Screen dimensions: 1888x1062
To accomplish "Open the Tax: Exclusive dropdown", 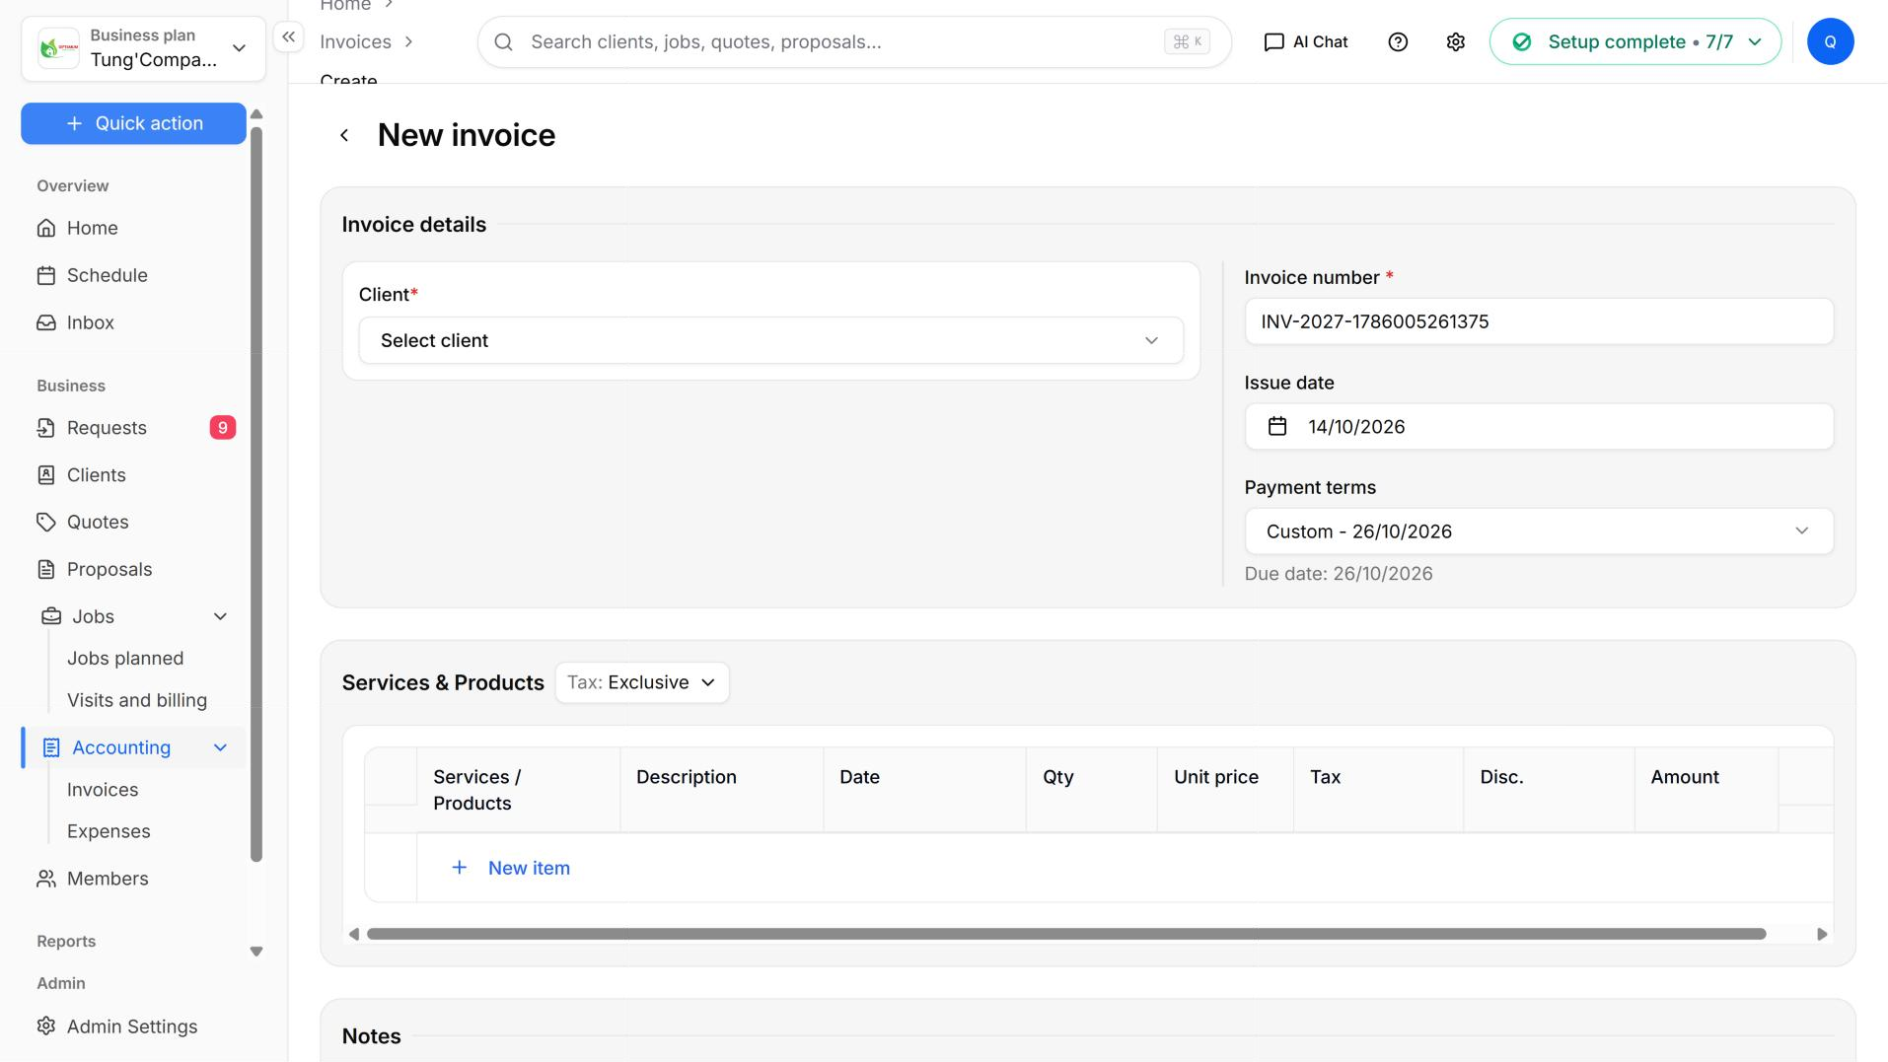I will 642,682.
